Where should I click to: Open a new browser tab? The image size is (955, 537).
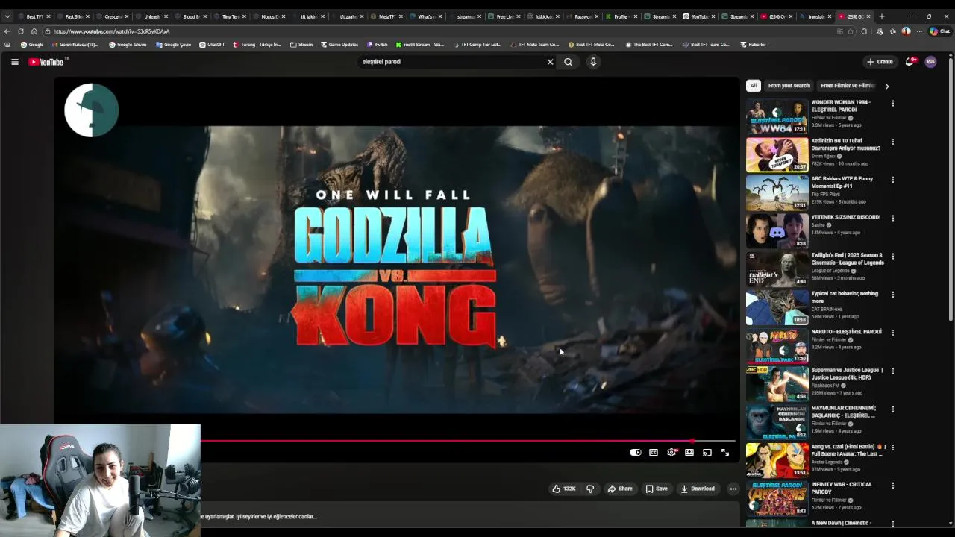[x=882, y=16]
